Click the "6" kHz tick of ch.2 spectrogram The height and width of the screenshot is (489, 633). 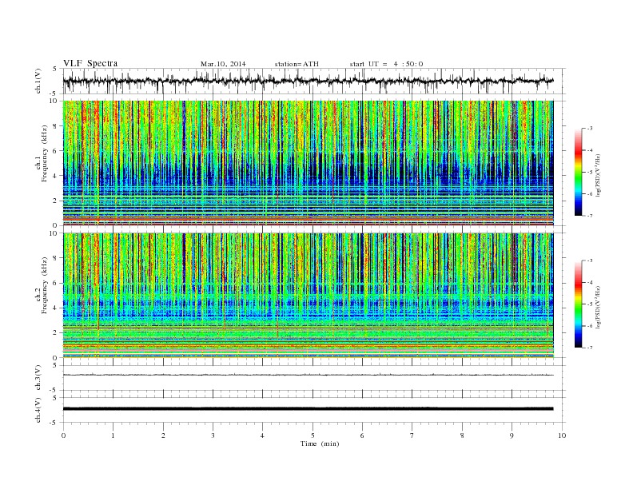[x=55, y=283]
